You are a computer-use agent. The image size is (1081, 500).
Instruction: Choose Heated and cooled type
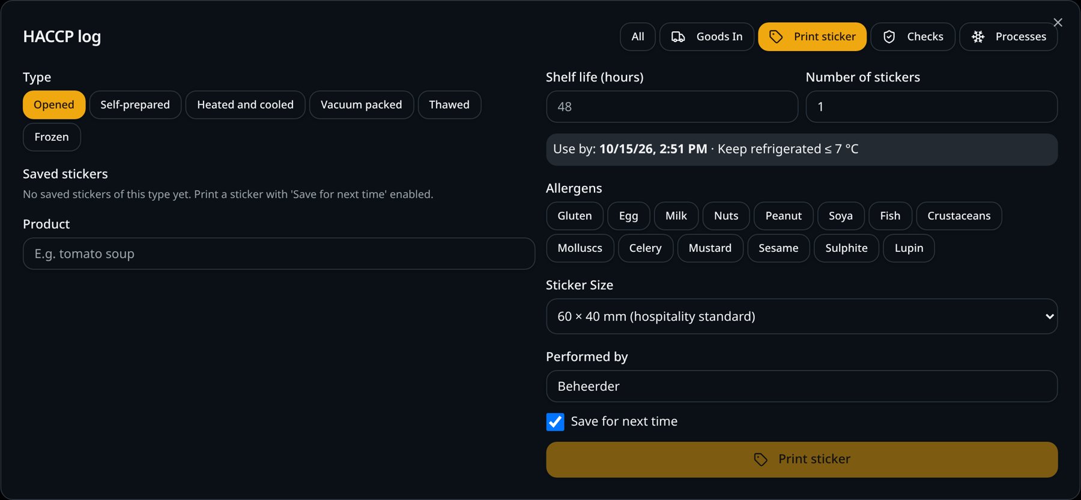(x=246, y=105)
